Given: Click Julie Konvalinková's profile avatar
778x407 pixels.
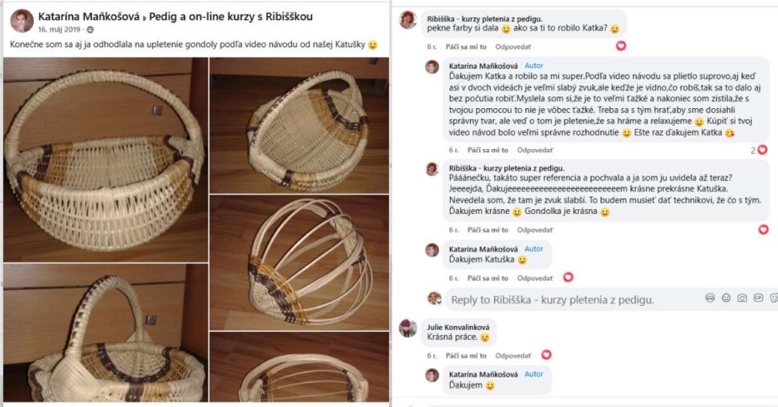Looking at the screenshot, I should 408,328.
